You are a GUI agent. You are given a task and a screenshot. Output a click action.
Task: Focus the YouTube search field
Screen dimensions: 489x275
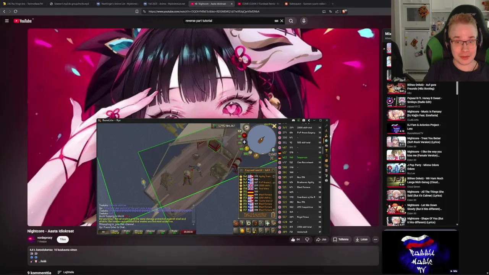tap(229, 21)
